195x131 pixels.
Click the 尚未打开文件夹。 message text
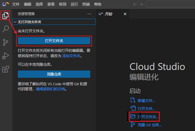31,31
